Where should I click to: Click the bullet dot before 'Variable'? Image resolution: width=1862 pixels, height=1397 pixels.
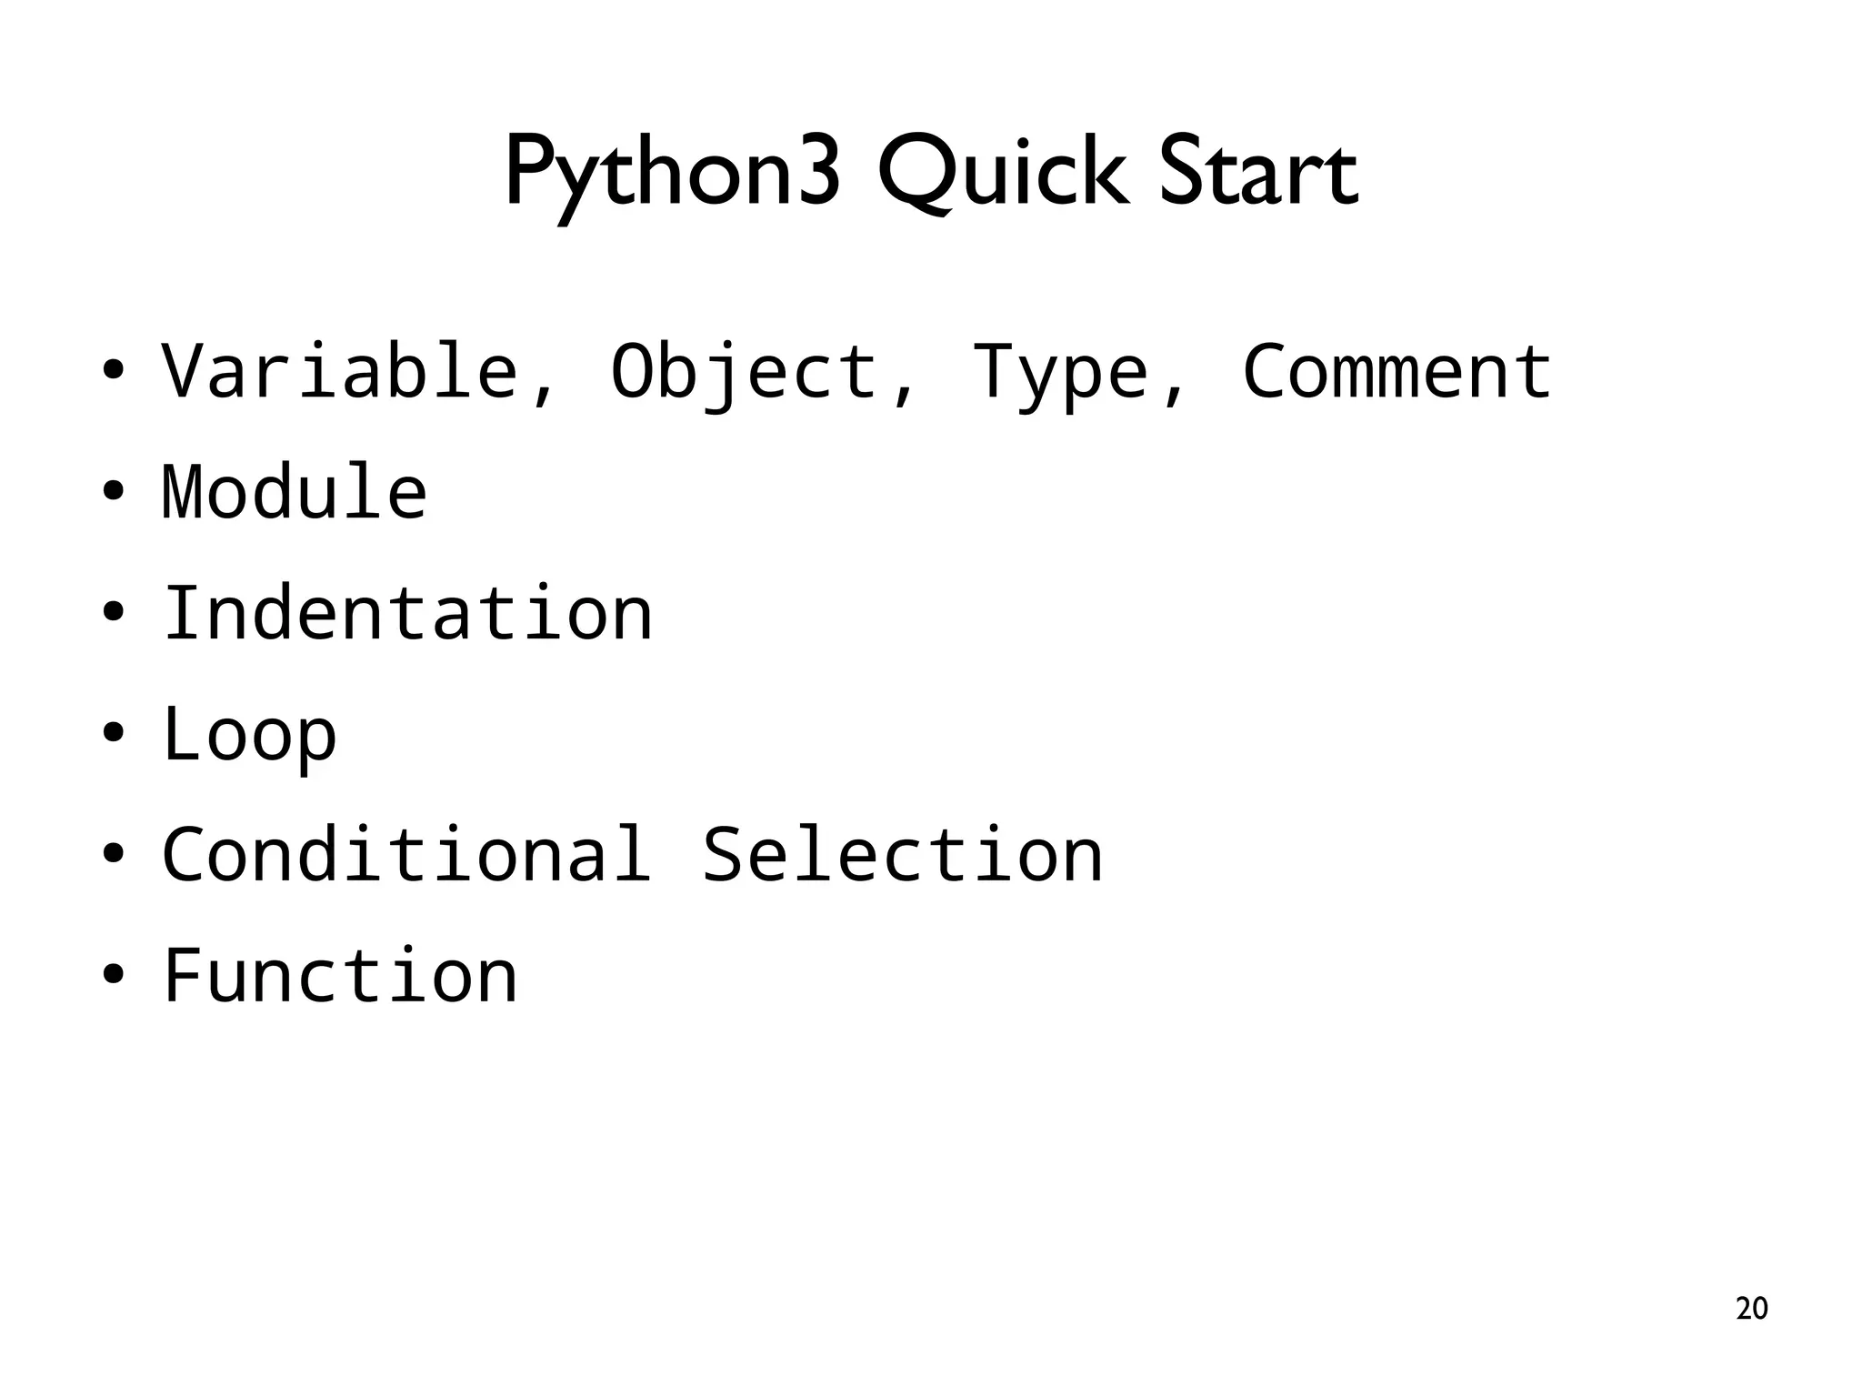pos(113,371)
